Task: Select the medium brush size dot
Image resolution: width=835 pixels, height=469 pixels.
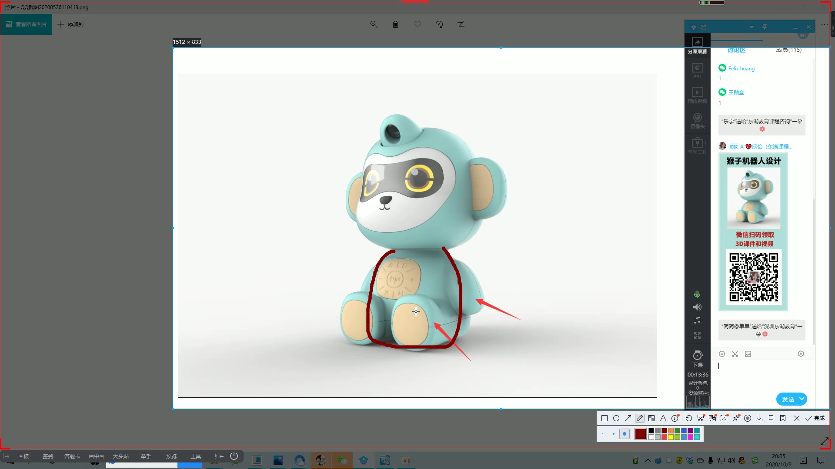Action: pyautogui.click(x=614, y=434)
